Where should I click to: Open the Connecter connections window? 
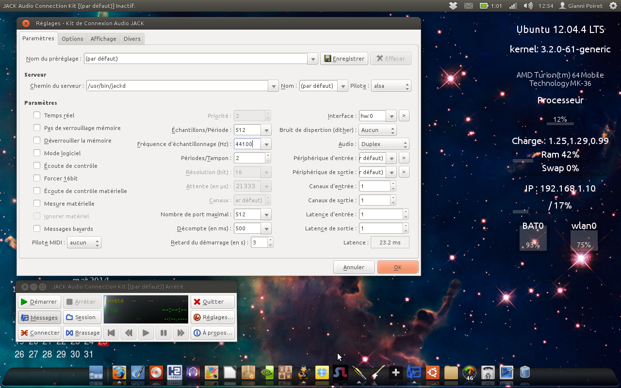[x=39, y=333]
